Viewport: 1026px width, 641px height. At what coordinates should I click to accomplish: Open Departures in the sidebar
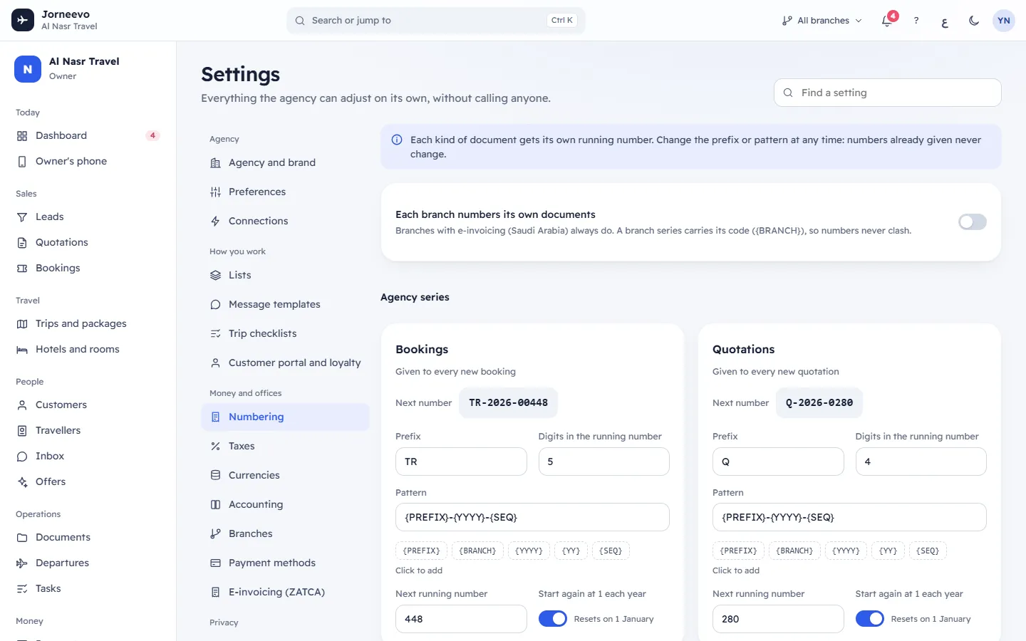pos(88,563)
